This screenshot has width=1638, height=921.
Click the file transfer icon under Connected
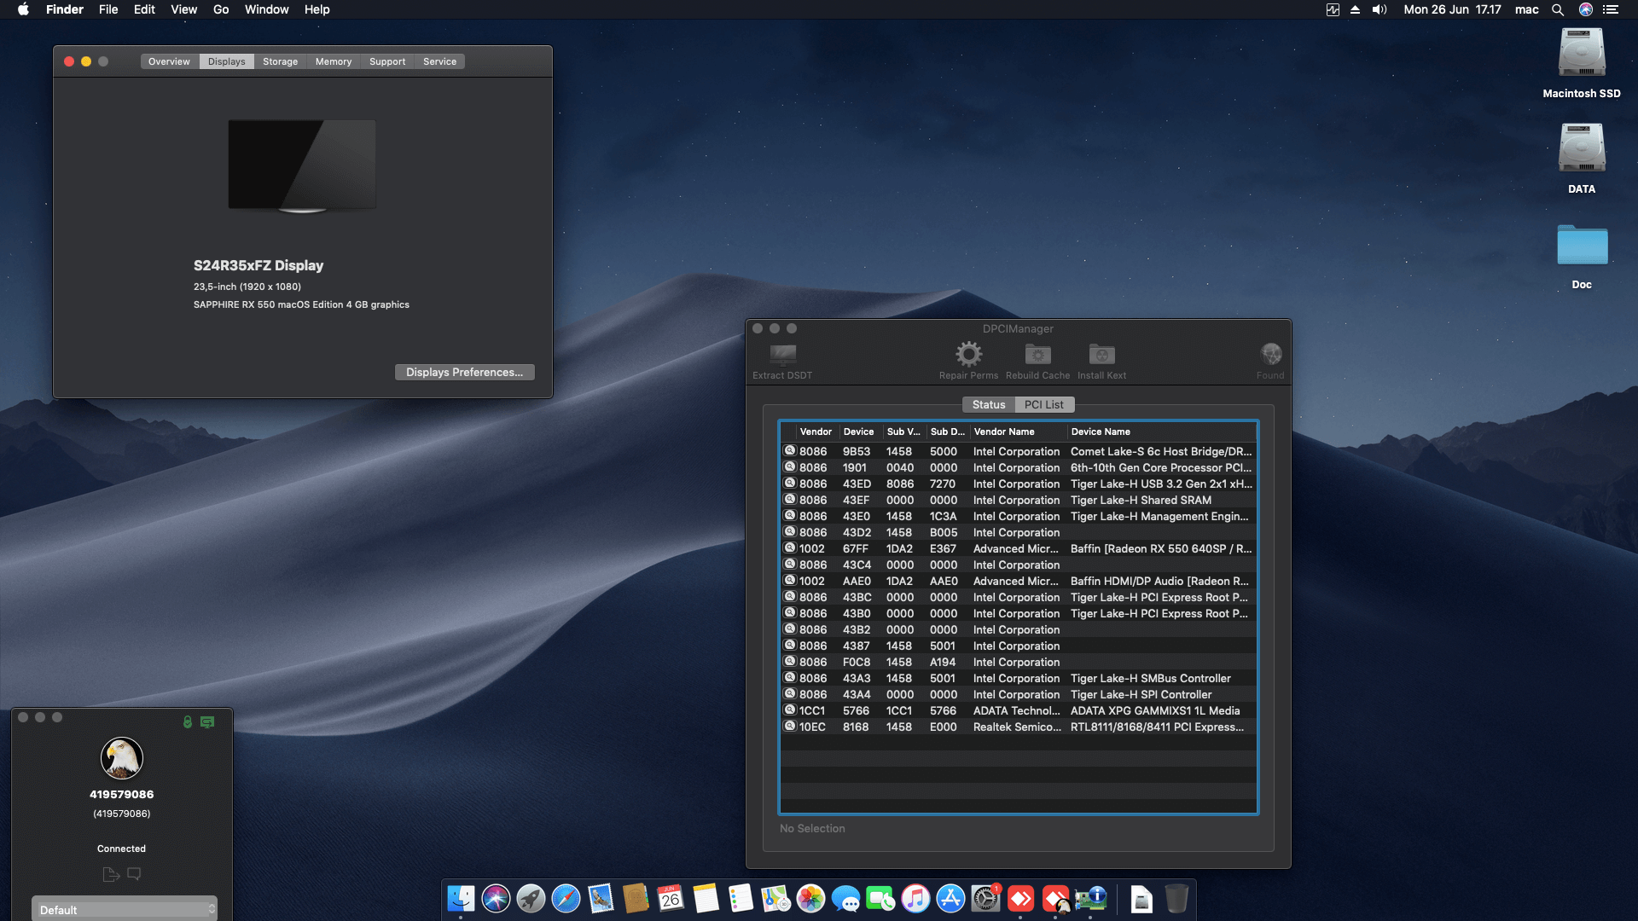point(111,874)
